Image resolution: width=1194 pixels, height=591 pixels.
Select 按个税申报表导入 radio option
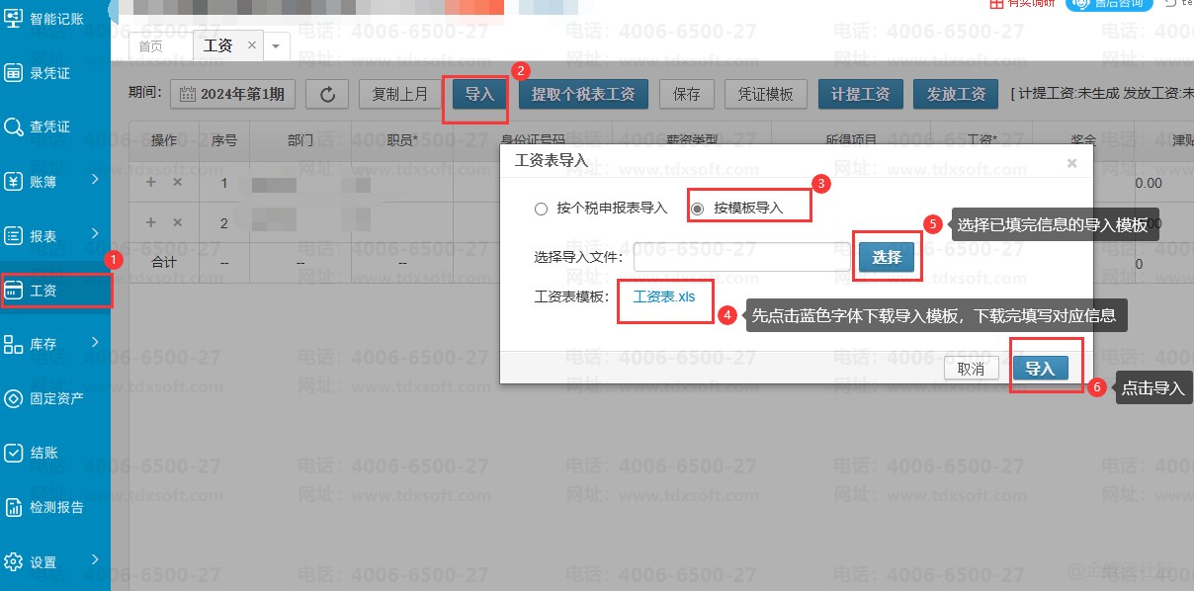click(541, 209)
